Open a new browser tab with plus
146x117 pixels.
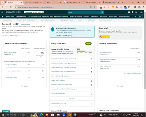[x=123, y=2]
